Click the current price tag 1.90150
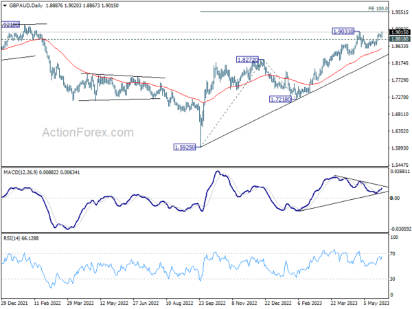The image size is (412, 309). click(x=400, y=32)
